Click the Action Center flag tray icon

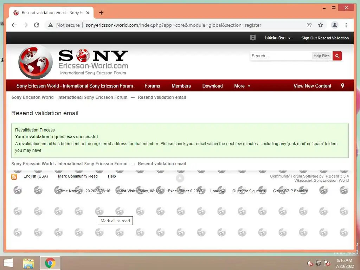point(327,263)
